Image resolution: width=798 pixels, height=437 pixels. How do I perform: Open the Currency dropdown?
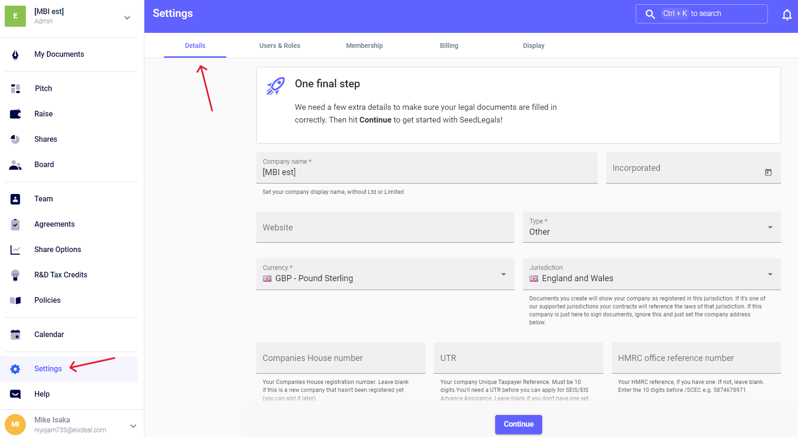coord(503,275)
